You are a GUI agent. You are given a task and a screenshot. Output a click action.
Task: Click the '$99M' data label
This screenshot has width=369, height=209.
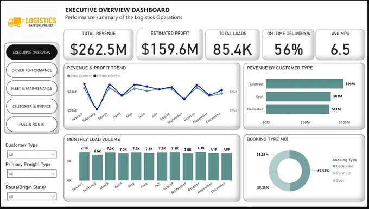click(350, 84)
